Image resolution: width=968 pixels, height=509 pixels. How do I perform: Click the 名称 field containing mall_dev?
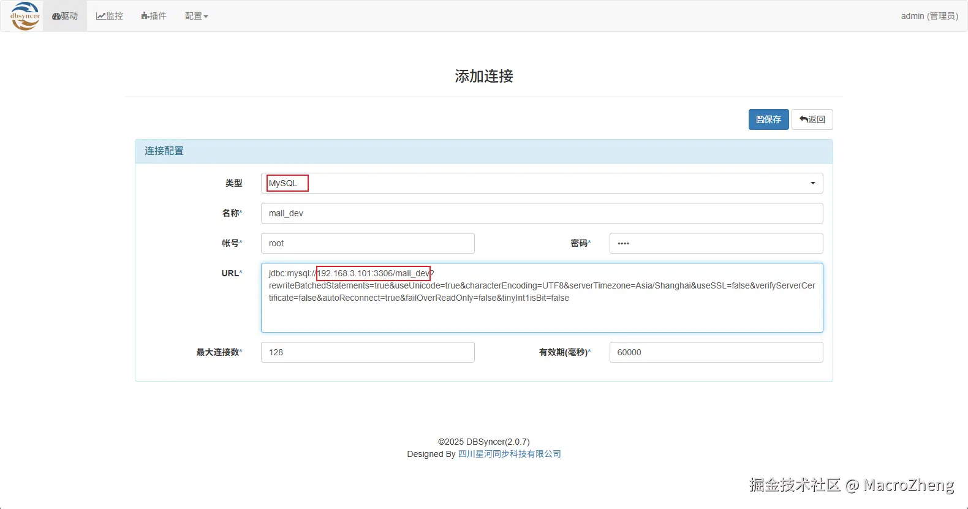click(x=542, y=213)
